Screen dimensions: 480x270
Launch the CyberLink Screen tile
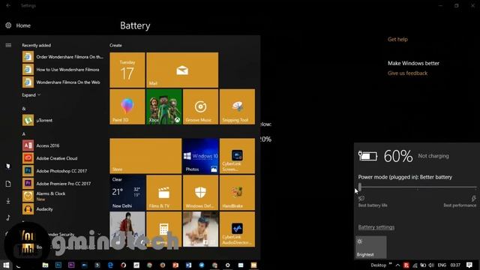point(237,156)
